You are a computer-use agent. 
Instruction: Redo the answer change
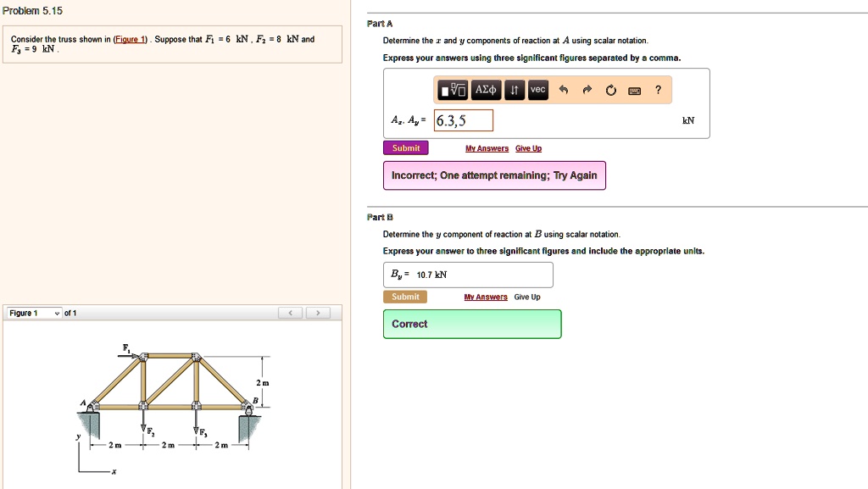(587, 90)
